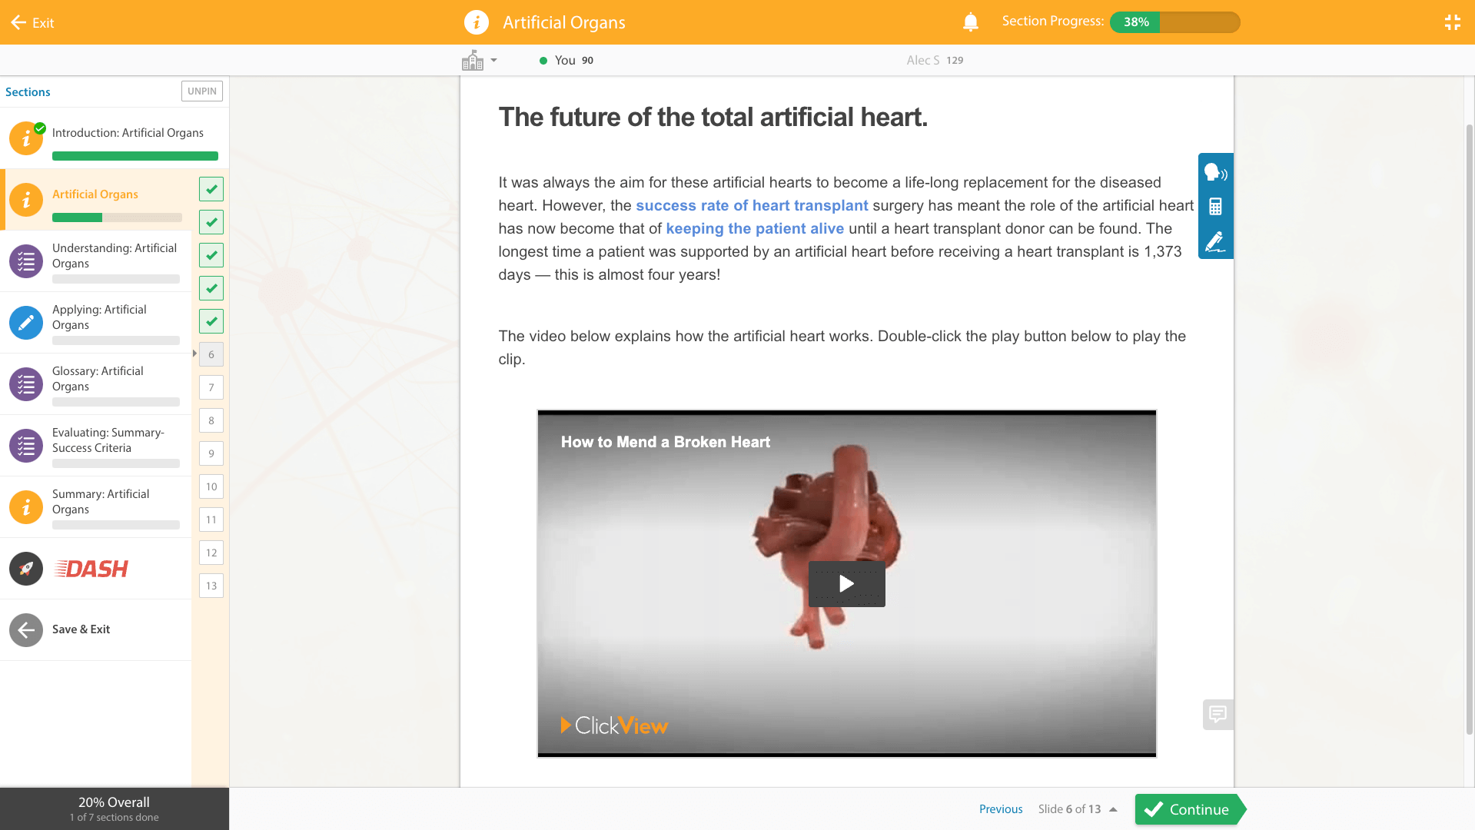
Task: Click the notification bell icon
Action: [970, 22]
